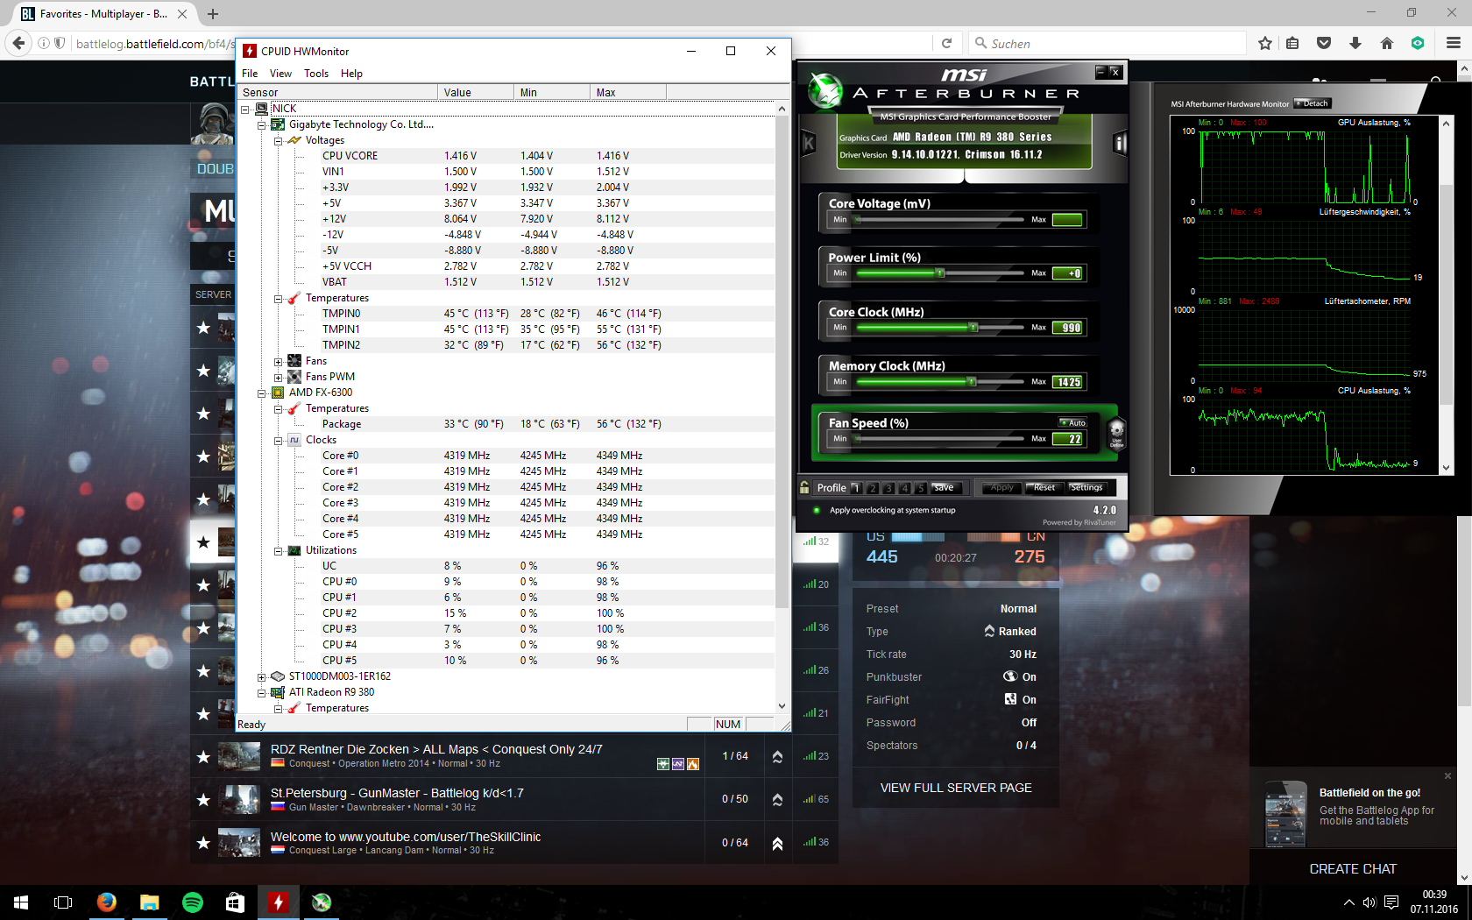Image resolution: width=1472 pixels, height=920 pixels.
Task: Open the Firefox downloads arrow
Action: 1355,43
